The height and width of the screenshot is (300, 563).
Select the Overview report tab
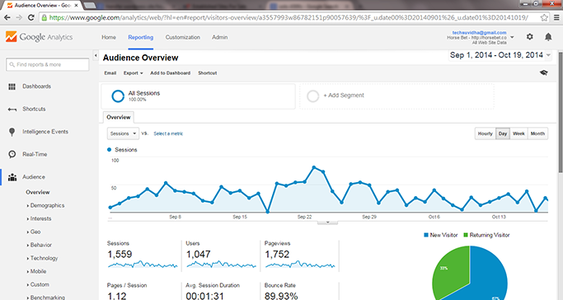pyautogui.click(x=119, y=117)
